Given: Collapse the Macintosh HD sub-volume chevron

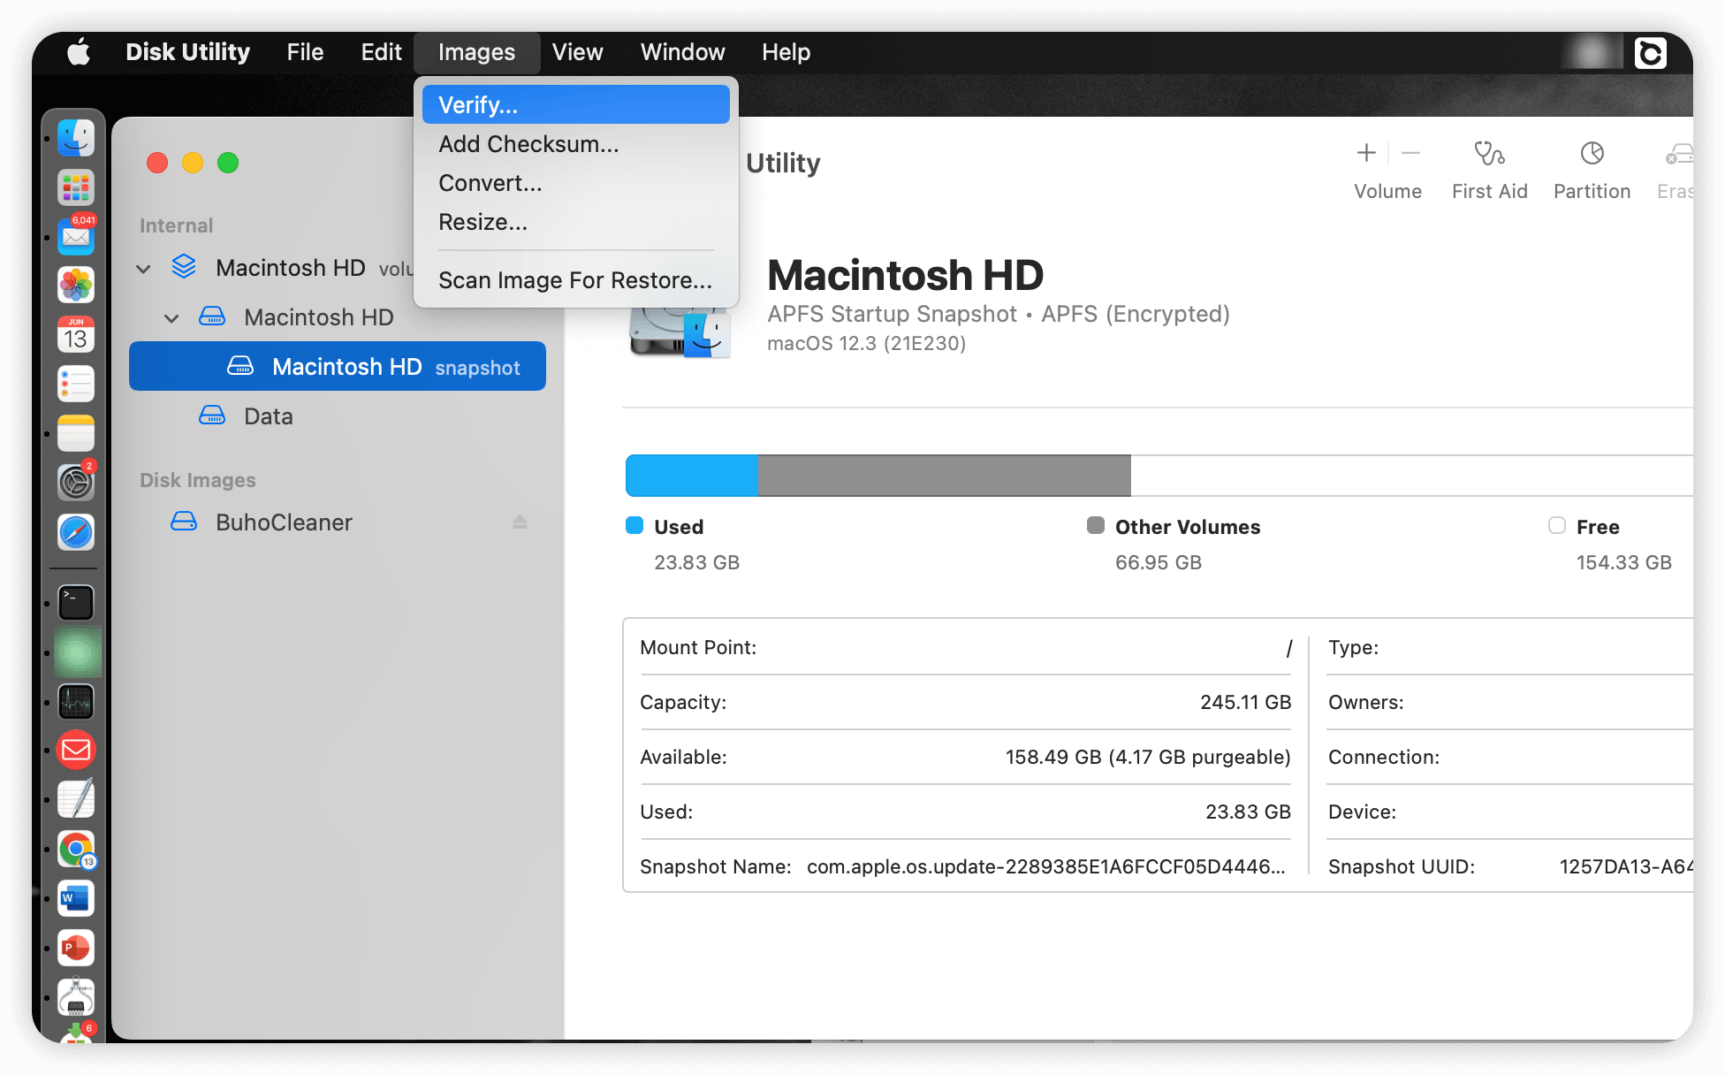Looking at the screenshot, I should point(171,318).
